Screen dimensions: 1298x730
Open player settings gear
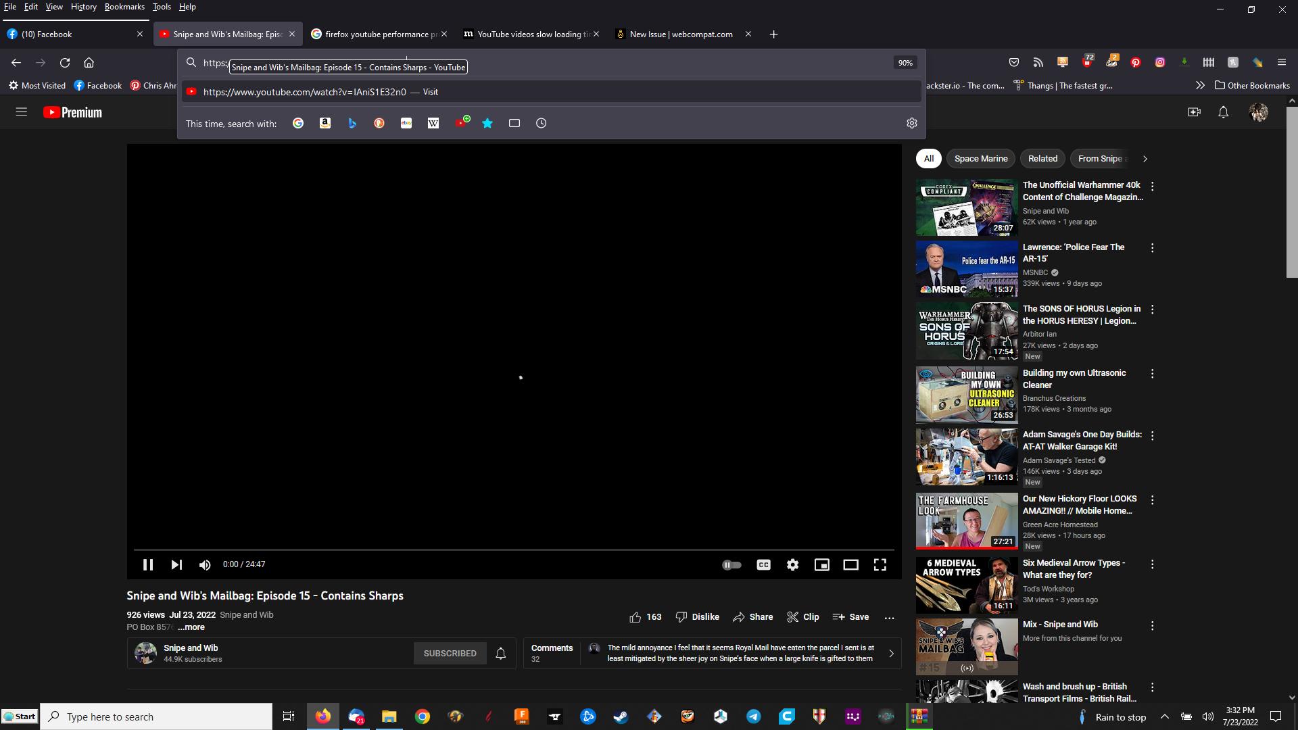792,564
